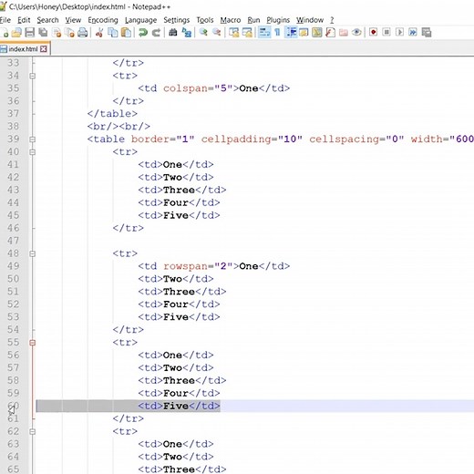Screen dimensions: 474x474
Task: Click Run macro multiple times icon
Action: tap(413, 32)
